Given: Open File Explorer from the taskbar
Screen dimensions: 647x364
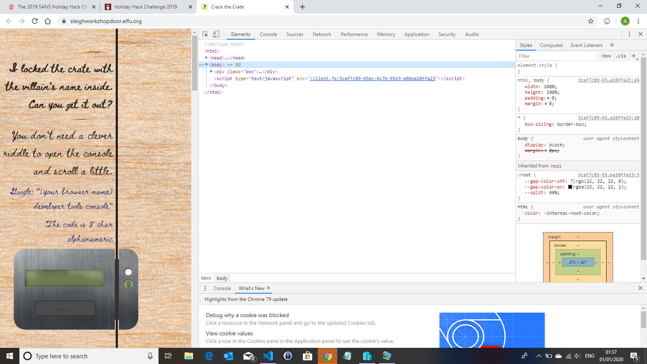Looking at the screenshot, I should (189, 356).
